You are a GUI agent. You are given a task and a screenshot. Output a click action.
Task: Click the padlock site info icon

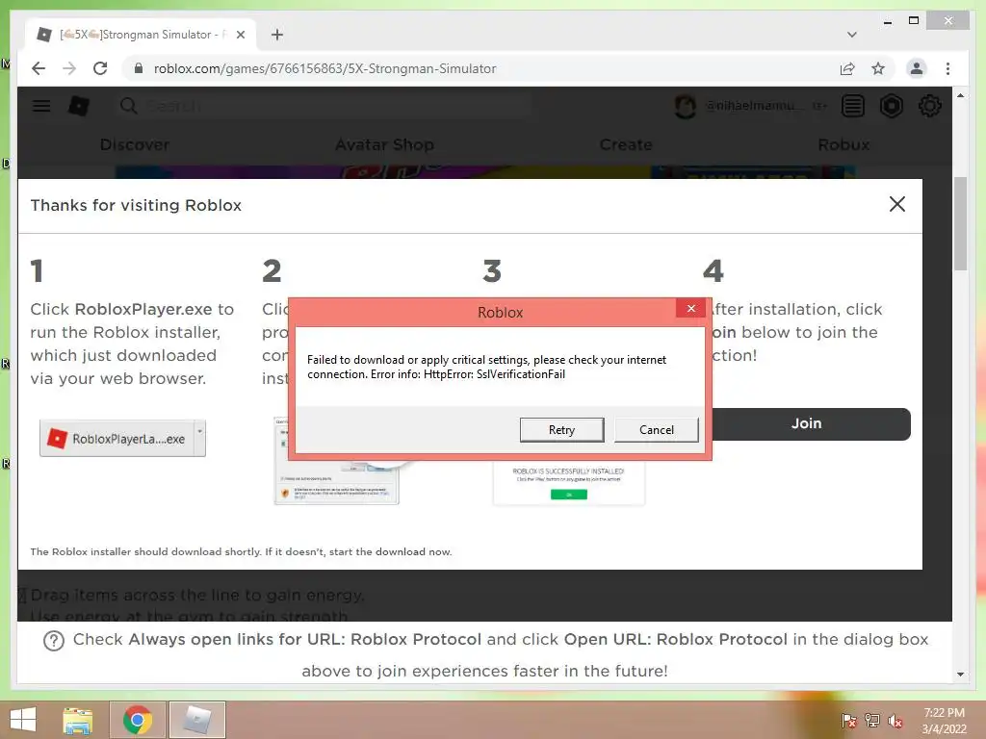point(139,68)
